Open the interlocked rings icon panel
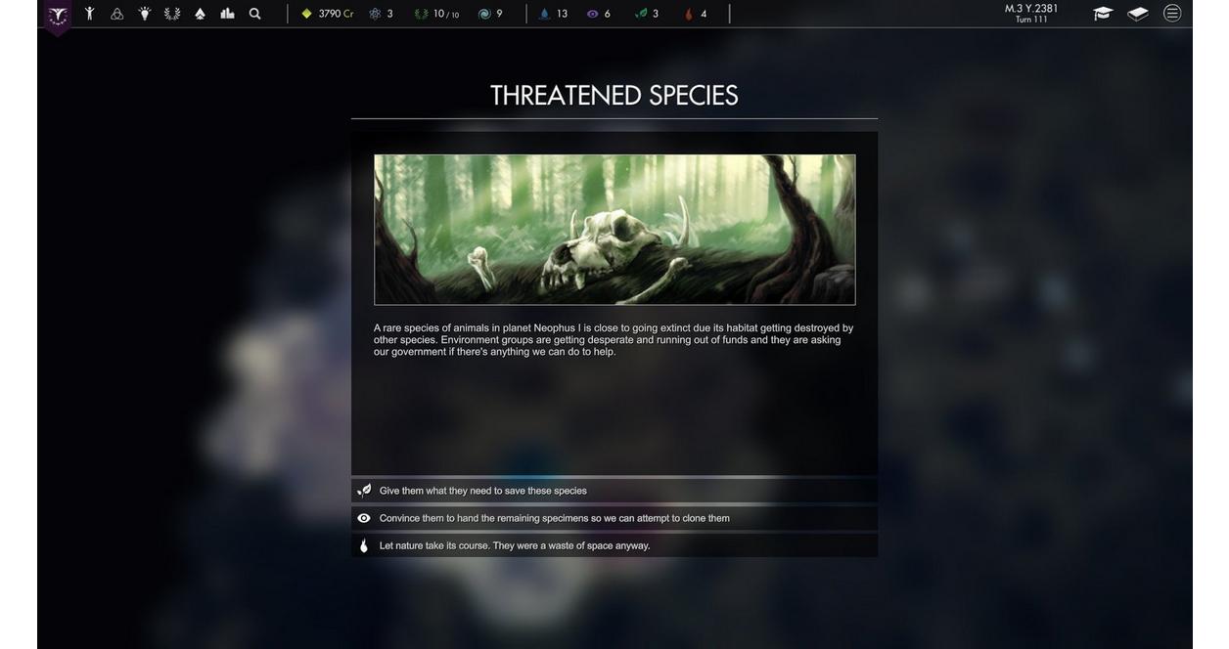The image size is (1229, 649). (x=117, y=14)
